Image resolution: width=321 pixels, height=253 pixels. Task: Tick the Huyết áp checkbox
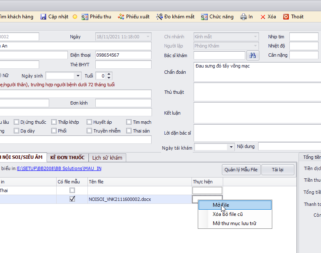pos(90,122)
